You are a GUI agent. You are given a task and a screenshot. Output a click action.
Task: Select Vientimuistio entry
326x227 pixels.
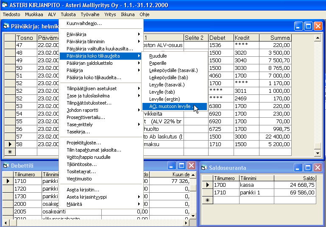(101, 179)
